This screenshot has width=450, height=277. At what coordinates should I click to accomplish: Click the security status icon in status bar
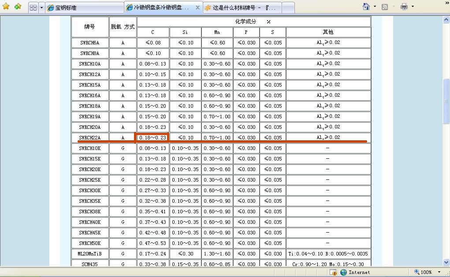pos(333,272)
